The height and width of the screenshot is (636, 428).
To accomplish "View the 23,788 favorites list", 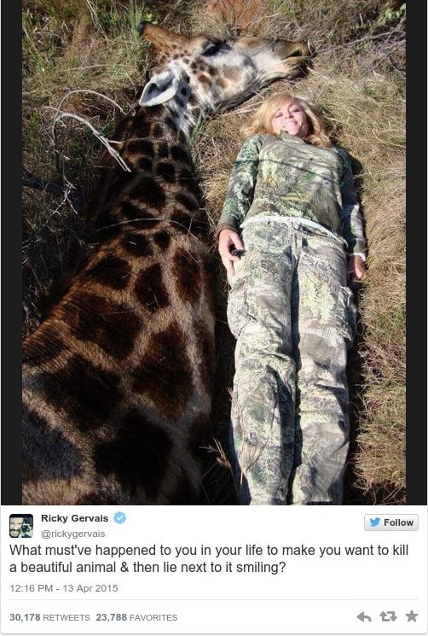I will [x=136, y=617].
